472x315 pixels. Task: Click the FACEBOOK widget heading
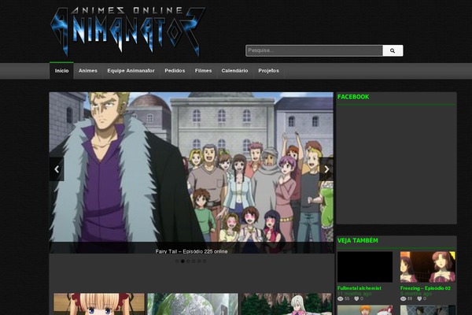[353, 97]
